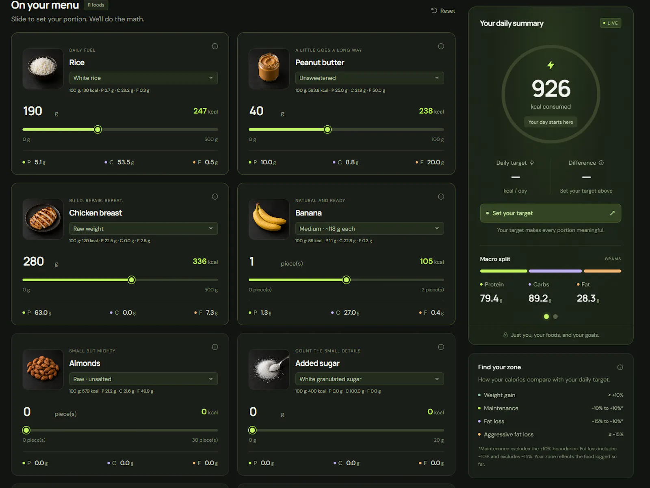The width and height of the screenshot is (650, 488).
Task: Click the Almonds photo thumbnail
Action: click(x=43, y=370)
